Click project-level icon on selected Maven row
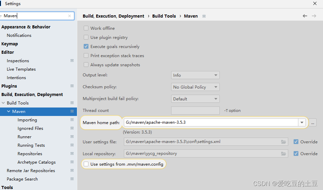The height and width of the screenshot is (190, 323). click(x=72, y=111)
